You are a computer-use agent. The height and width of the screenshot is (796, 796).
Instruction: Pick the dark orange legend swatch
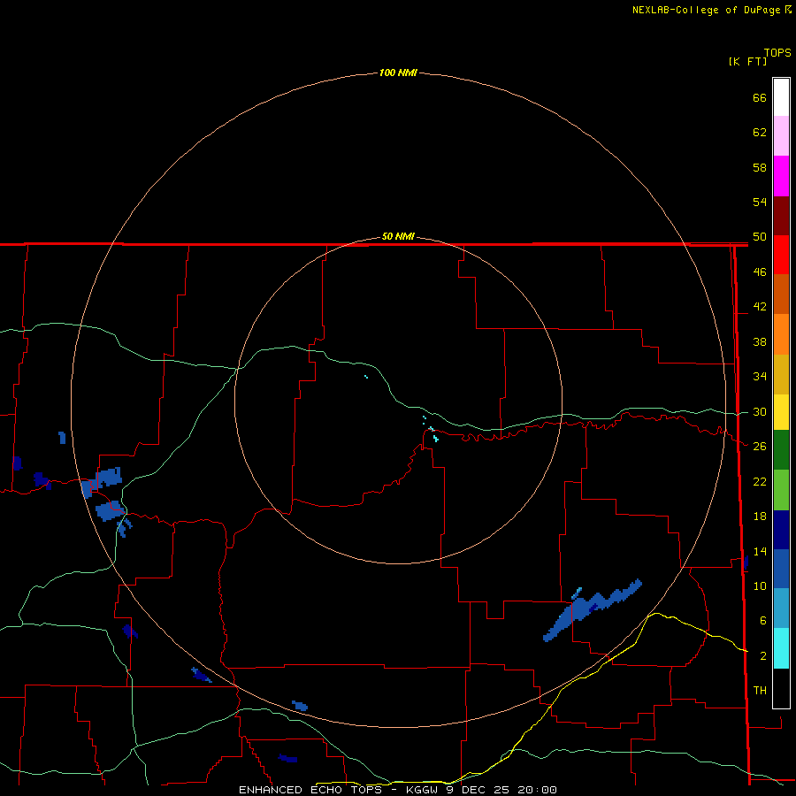click(781, 295)
